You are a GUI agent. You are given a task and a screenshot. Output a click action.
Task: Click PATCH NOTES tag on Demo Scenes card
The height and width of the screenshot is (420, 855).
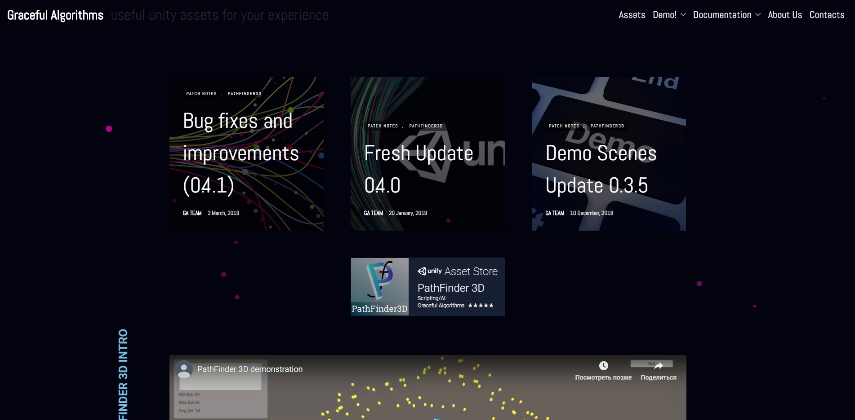click(564, 126)
